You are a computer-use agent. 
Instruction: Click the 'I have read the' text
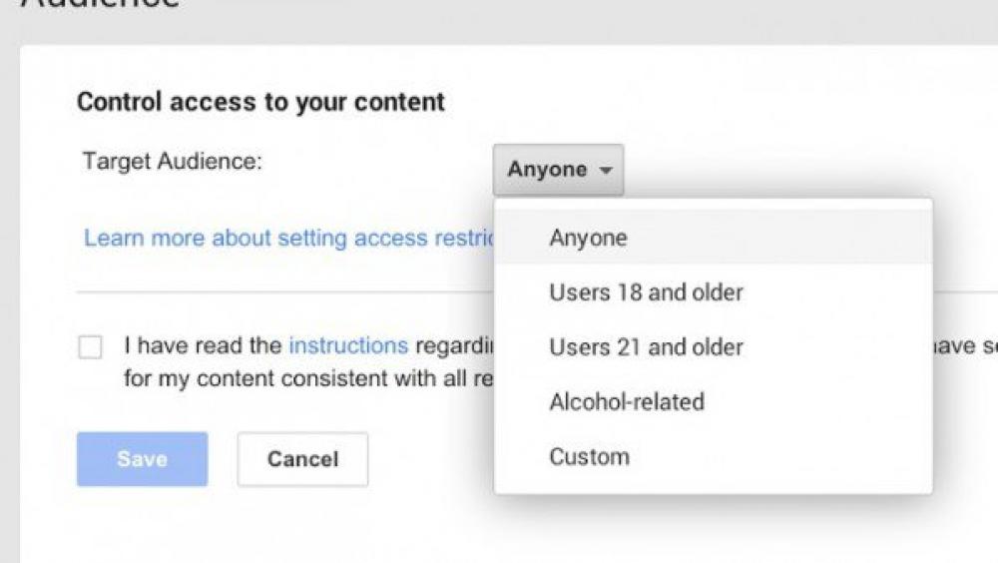pyautogui.click(x=204, y=345)
